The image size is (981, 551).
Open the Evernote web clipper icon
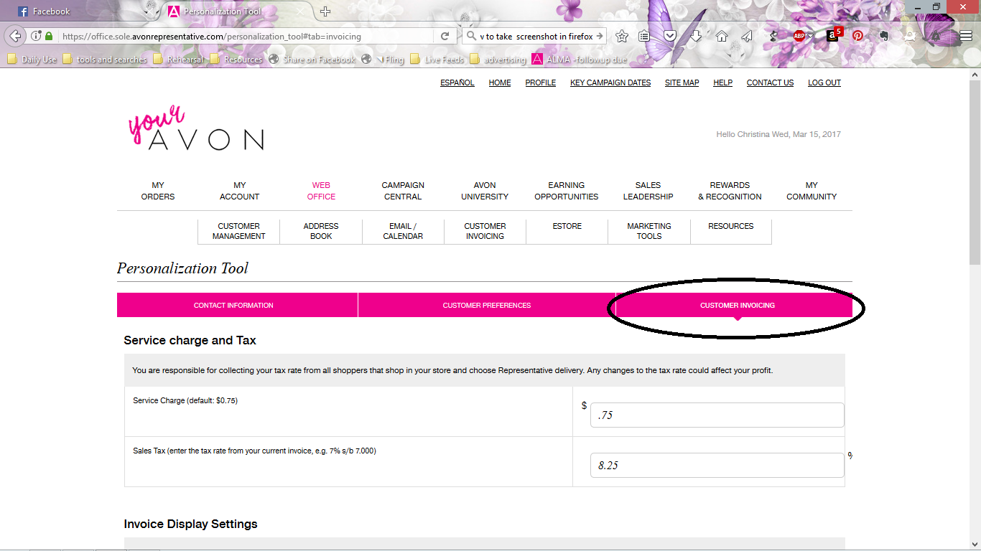point(883,36)
